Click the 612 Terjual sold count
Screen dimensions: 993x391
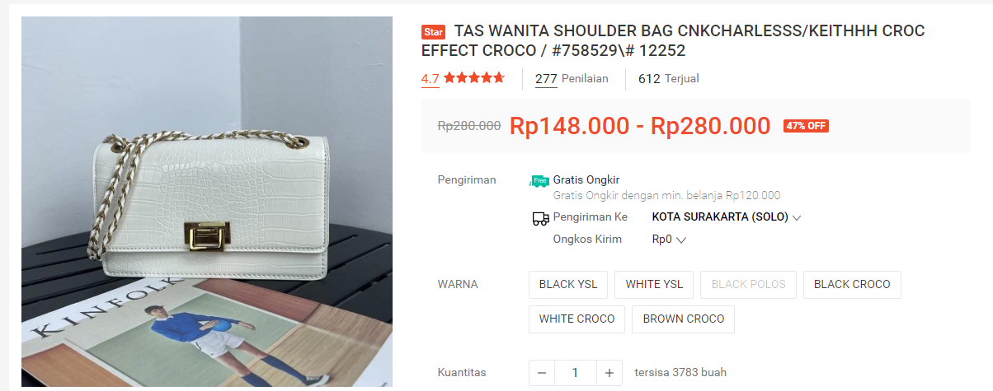tap(669, 79)
